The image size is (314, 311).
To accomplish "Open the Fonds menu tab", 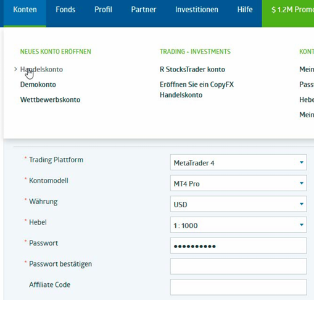I will (65, 10).
